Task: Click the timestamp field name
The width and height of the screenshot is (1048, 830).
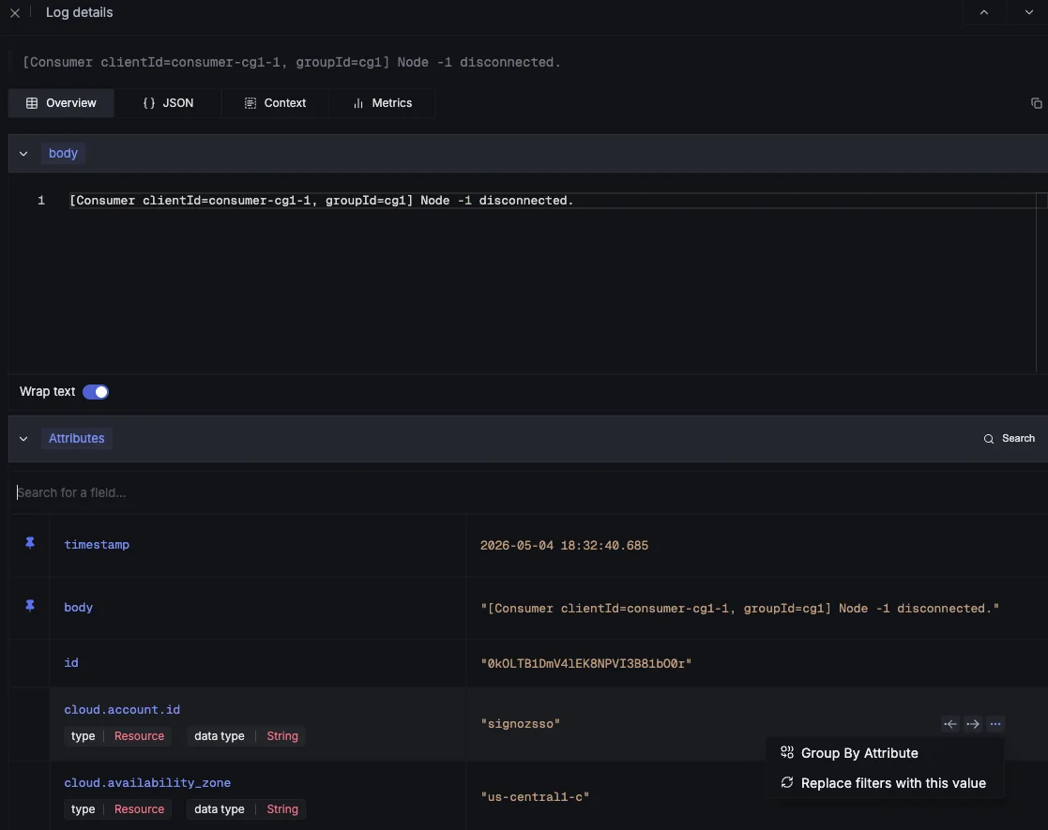Action: (x=97, y=545)
